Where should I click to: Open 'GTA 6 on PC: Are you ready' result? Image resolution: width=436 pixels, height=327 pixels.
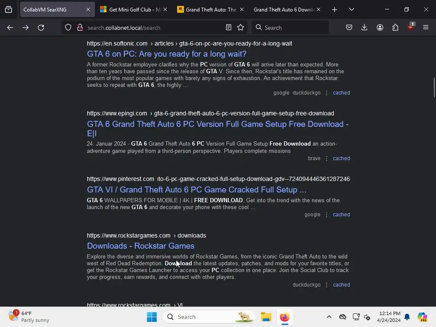coord(166,54)
